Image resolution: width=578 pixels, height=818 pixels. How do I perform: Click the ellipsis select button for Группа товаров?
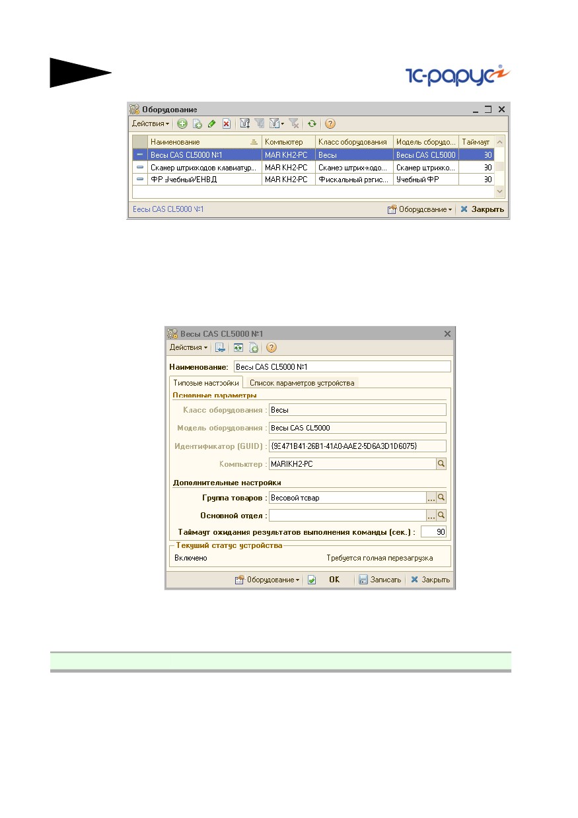point(431,498)
